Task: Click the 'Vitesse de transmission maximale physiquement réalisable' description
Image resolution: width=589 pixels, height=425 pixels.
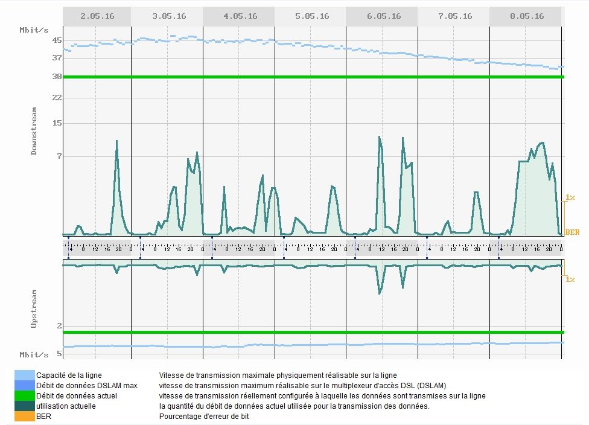Action: click(x=278, y=375)
